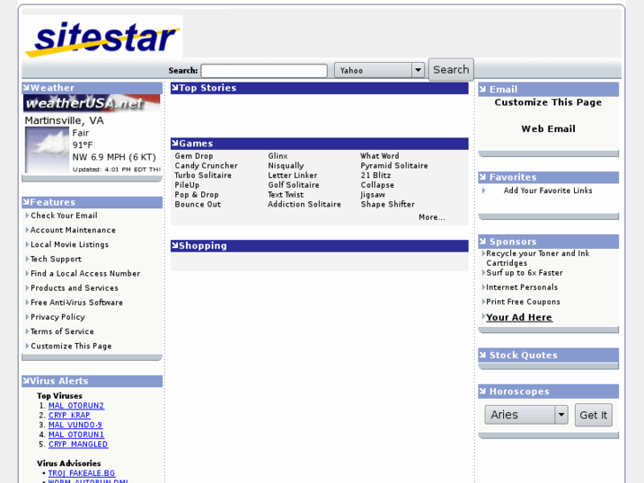Click the More... games link
Image resolution: width=644 pixels, height=483 pixels.
[x=431, y=217]
